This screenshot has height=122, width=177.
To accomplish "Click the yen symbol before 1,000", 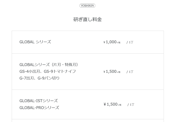I will pyautogui.click(x=104, y=42).
